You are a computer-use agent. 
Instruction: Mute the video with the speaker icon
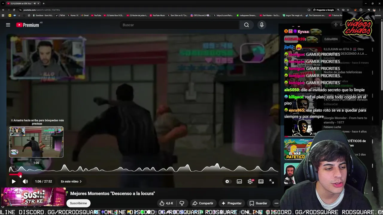(25, 181)
